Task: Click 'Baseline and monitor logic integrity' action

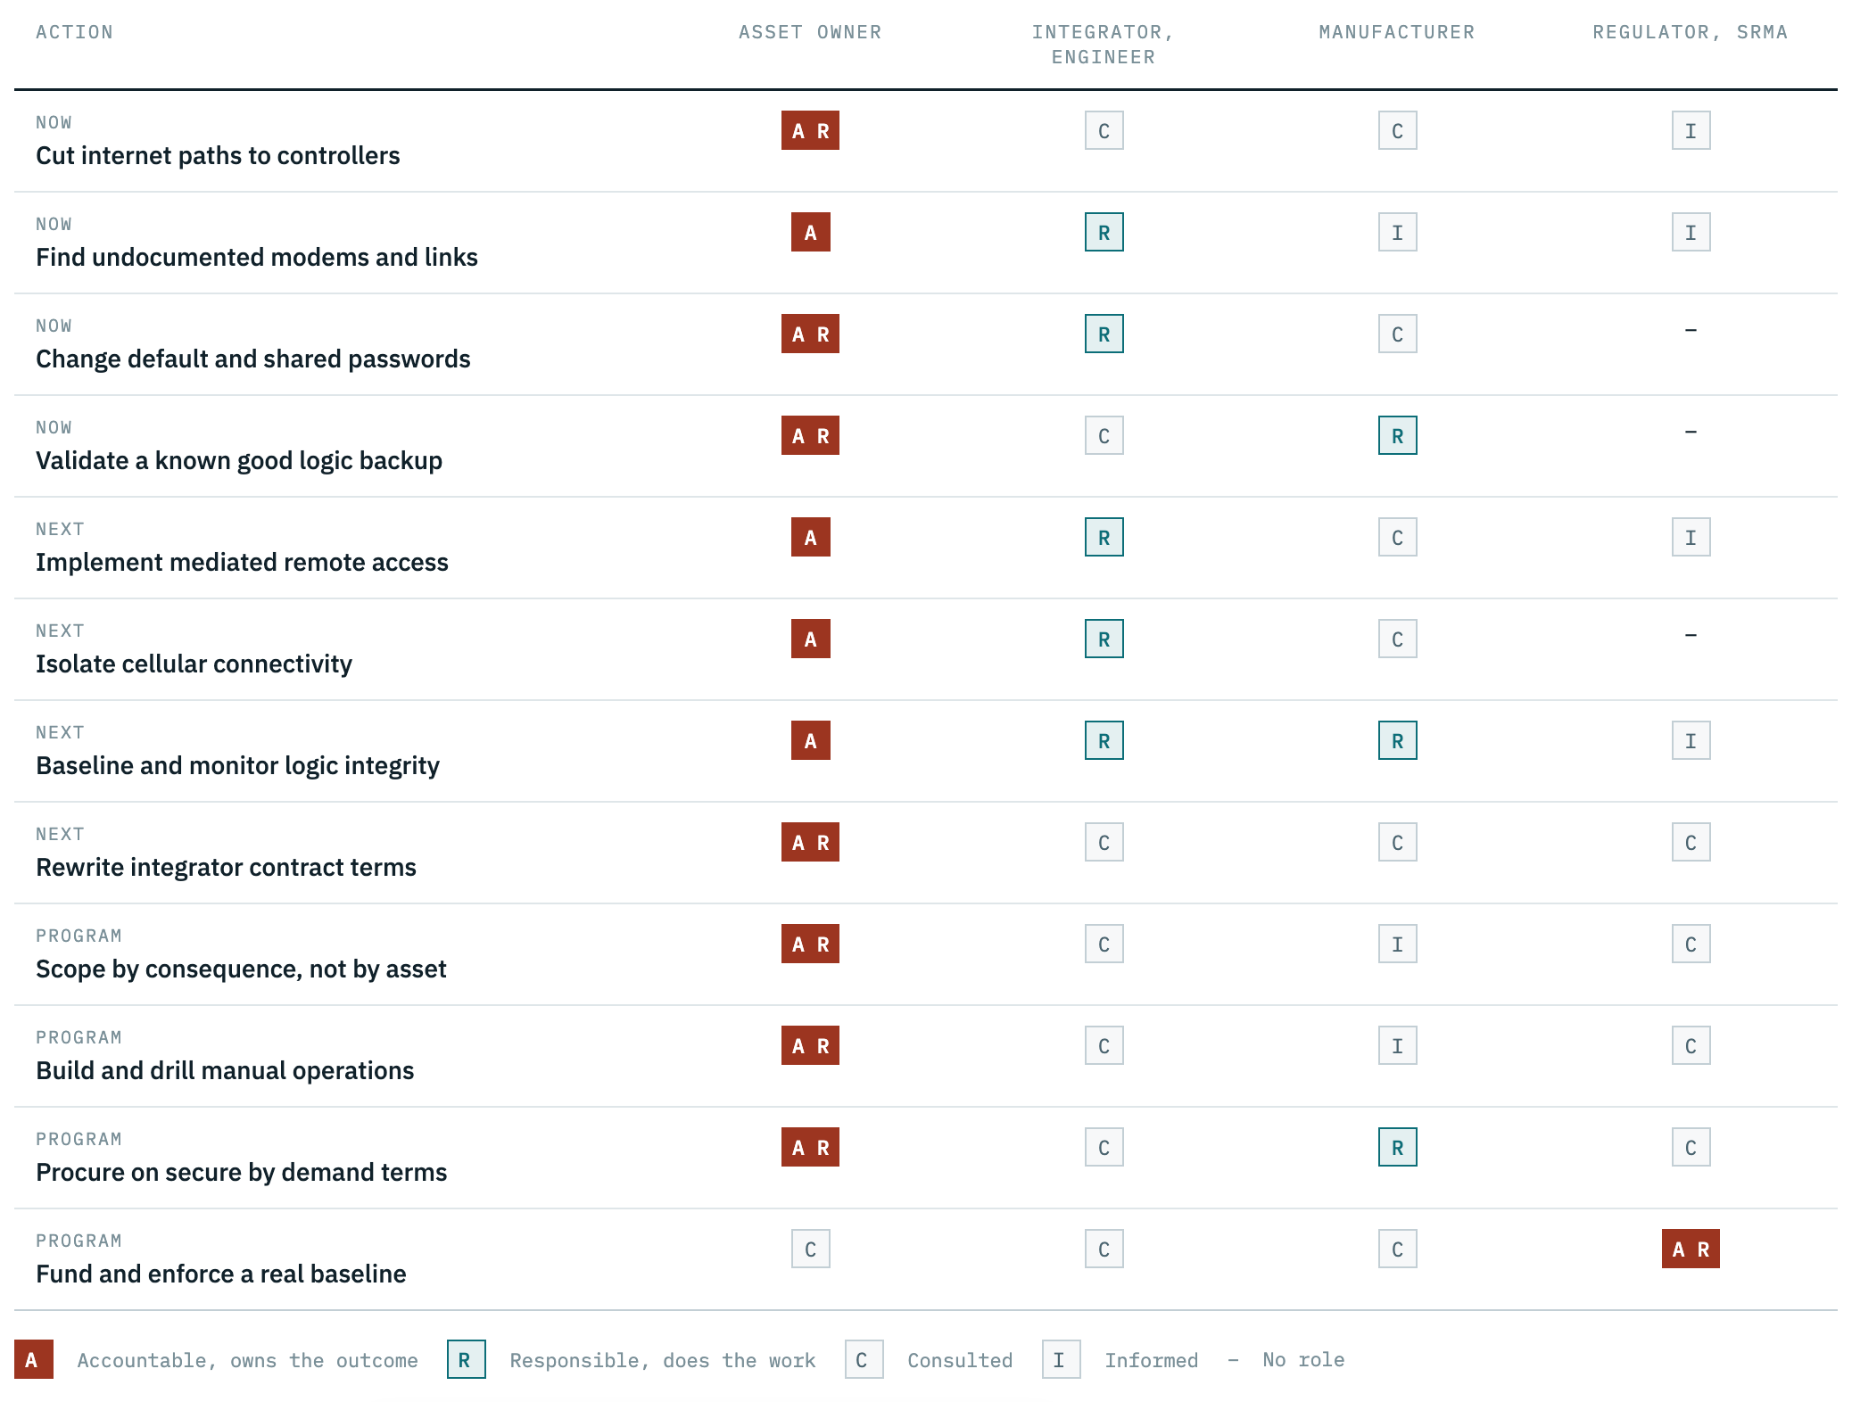Action: [x=237, y=765]
